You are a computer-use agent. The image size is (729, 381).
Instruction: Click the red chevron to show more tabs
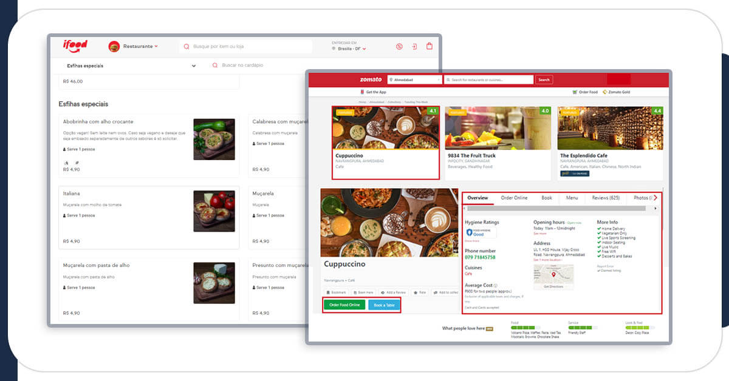(x=655, y=198)
